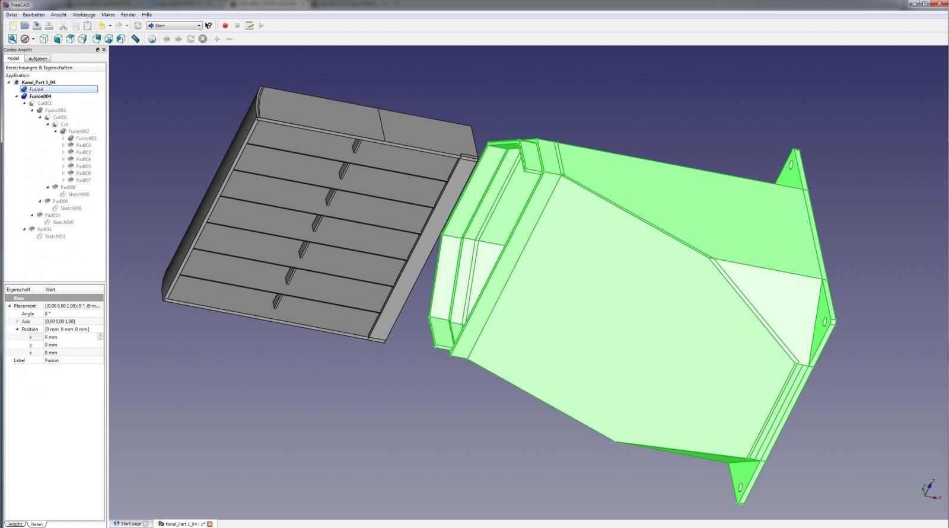Viewport: 949px width, 528px height.
Task: Open the Bearbeiten menu
Action: coord(34,14)
